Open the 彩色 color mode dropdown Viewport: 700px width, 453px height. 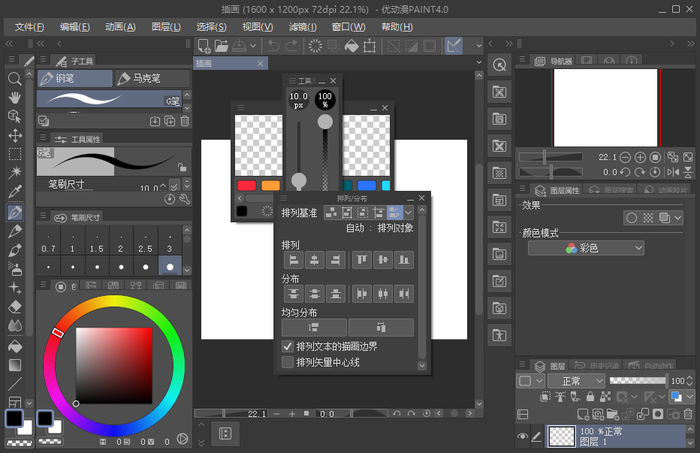tap(586, 248)
